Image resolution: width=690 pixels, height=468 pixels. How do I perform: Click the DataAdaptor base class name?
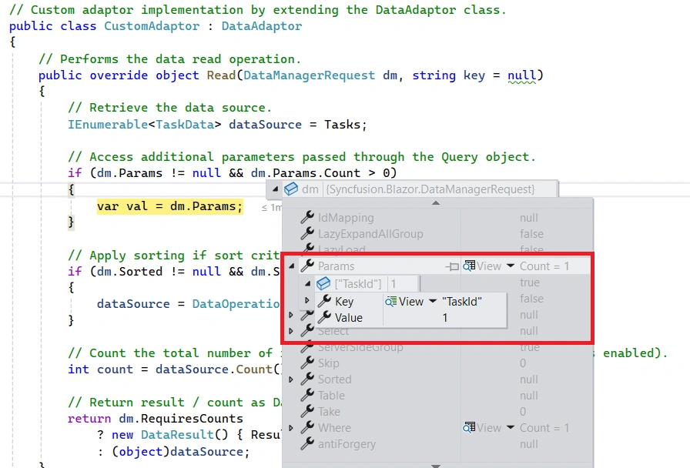pos(261,26)
